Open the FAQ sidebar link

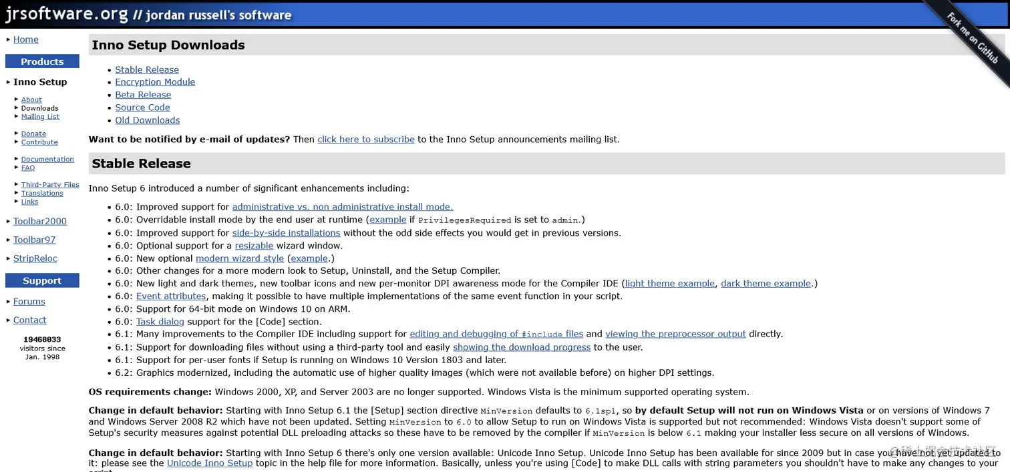coord(28,168)
